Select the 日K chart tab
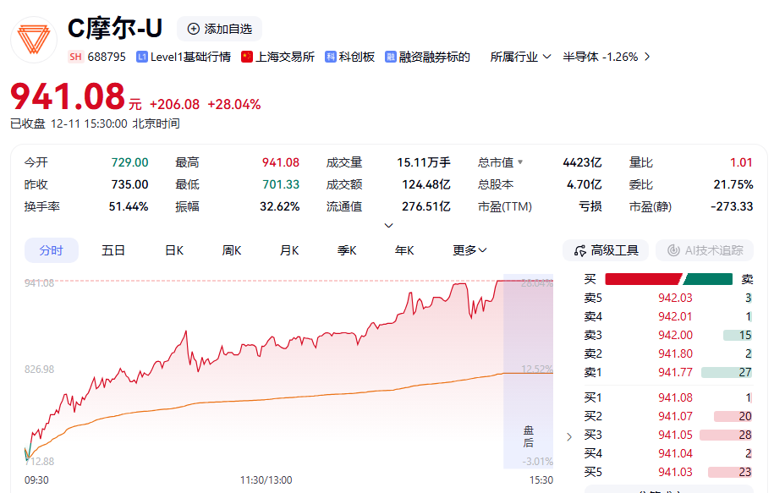 pyautogui.click(x=174, y=250)
